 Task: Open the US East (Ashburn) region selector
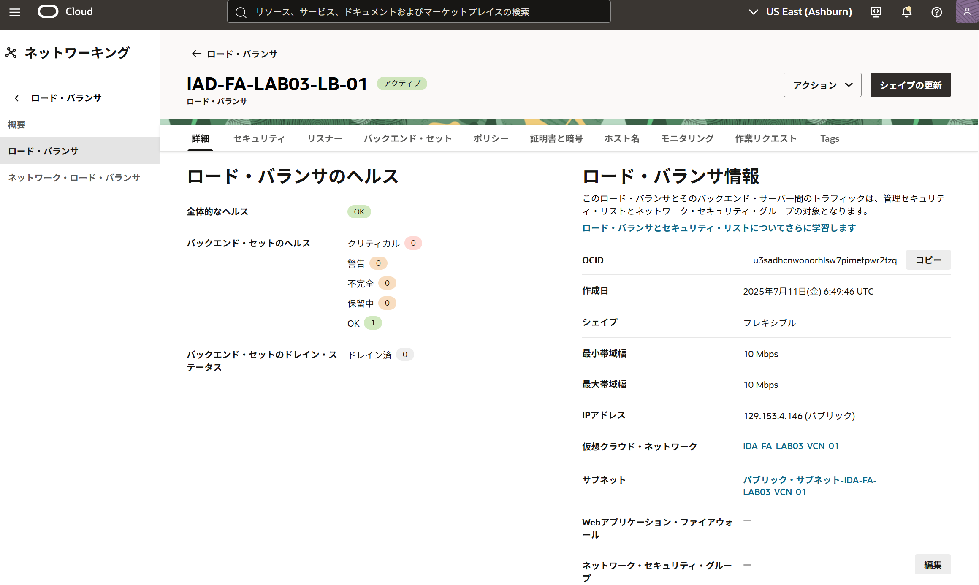(x=800, y=12)
